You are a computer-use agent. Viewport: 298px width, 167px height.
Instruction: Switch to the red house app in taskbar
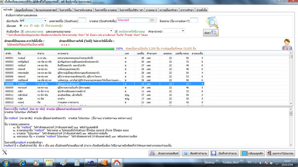[x=117, y=163]
